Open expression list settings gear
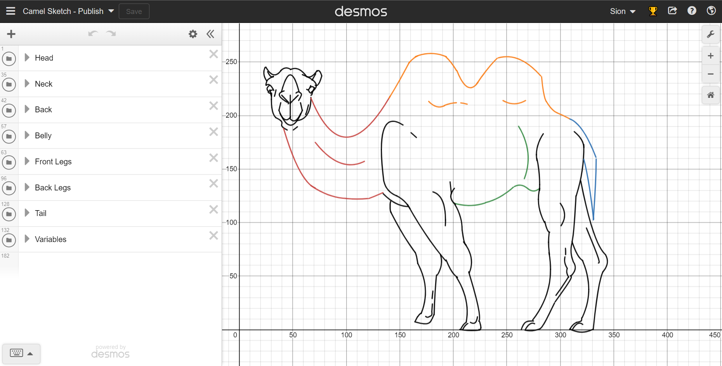Image resolution: width=722 pixels, height=366 pixels. [x=193, y=34]
